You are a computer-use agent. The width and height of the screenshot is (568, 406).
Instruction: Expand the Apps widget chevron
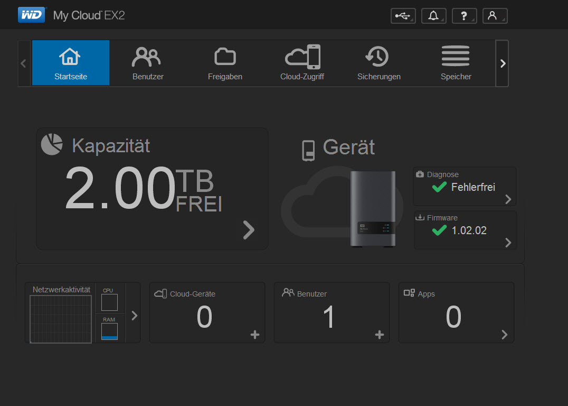(505, 335)
